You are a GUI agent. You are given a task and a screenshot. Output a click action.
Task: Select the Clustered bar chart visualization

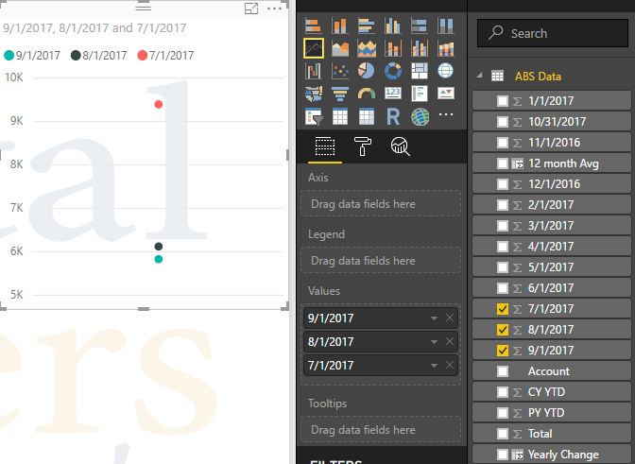point(367,26)
